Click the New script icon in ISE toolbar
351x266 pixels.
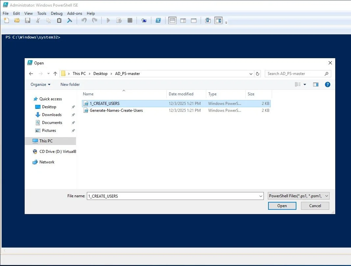coord(7,21)
